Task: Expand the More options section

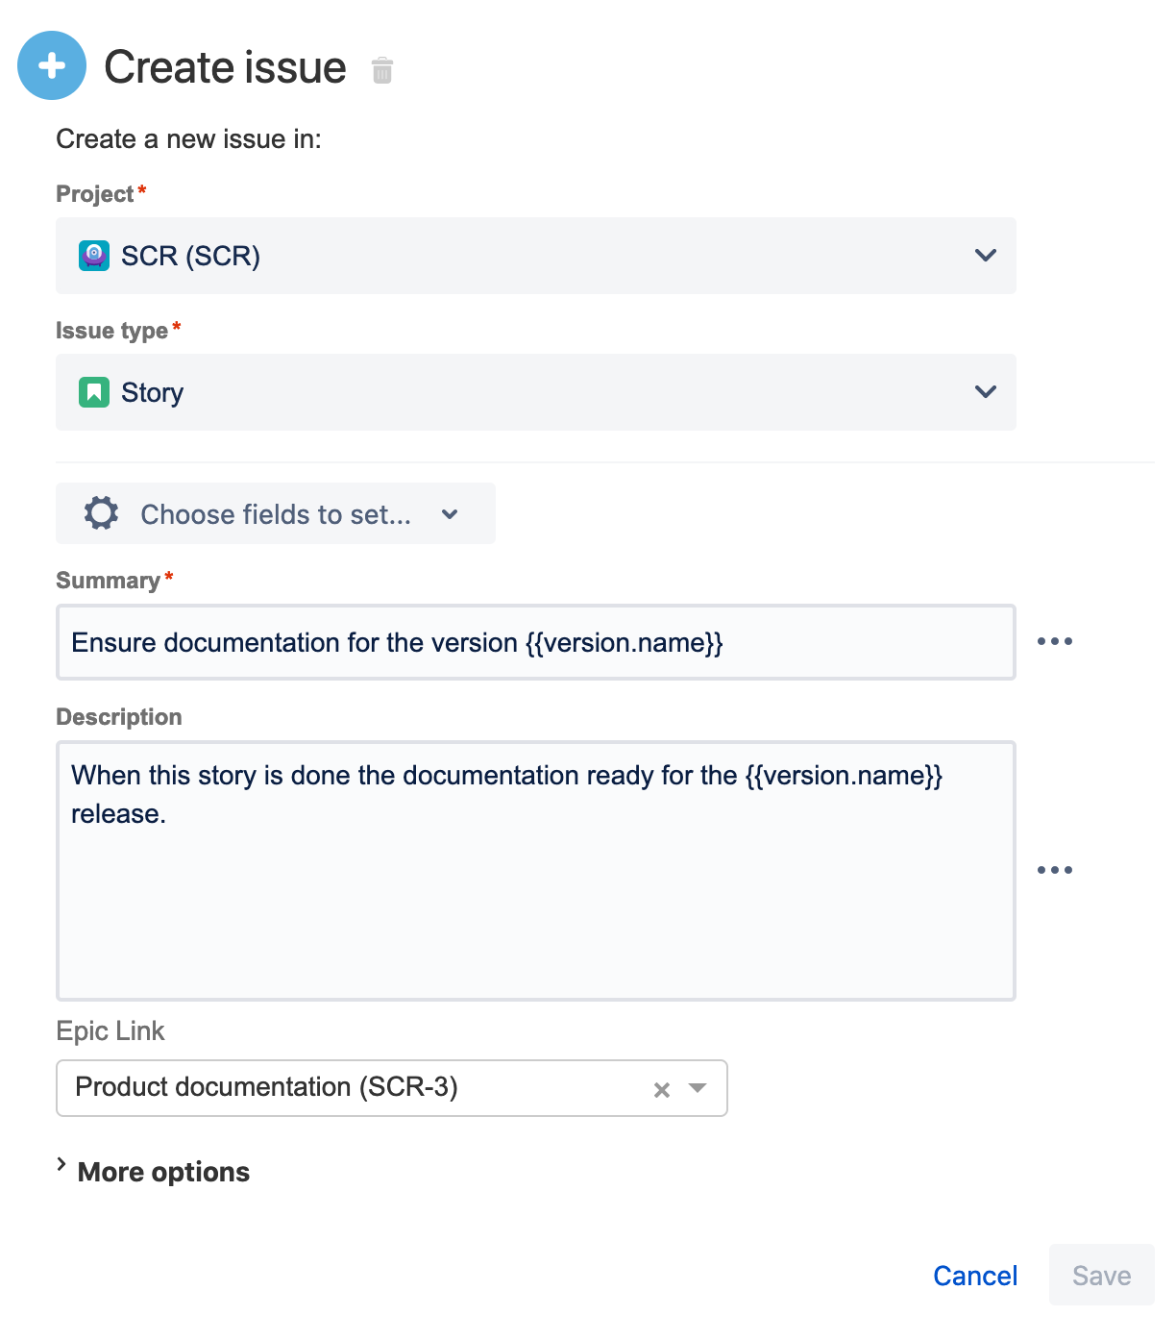Action: [163, 1172]
